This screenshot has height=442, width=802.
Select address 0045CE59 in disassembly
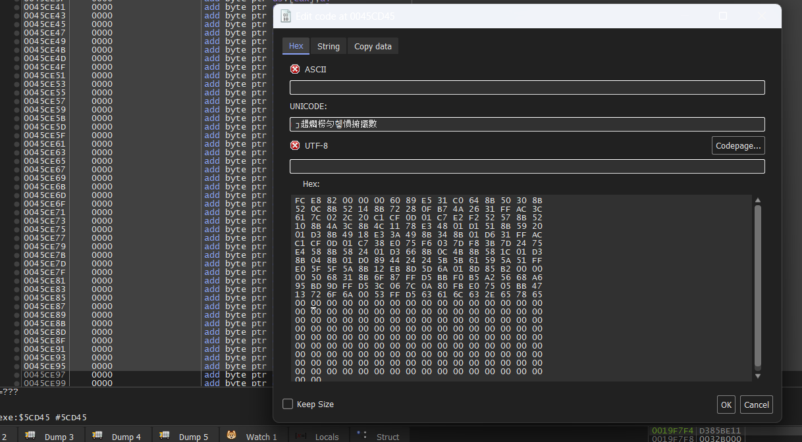(44, 109)
